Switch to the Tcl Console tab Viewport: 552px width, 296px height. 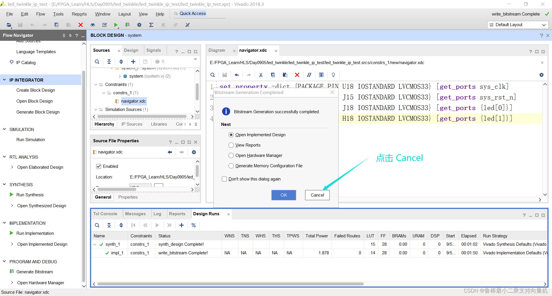tap(105, 214)
